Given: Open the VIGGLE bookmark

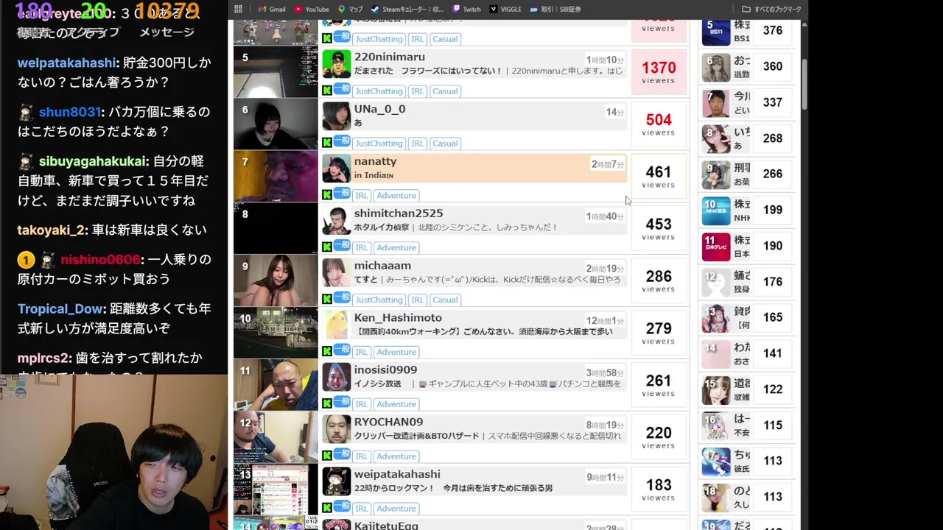Looking at the screenshot, I should 505,9.
